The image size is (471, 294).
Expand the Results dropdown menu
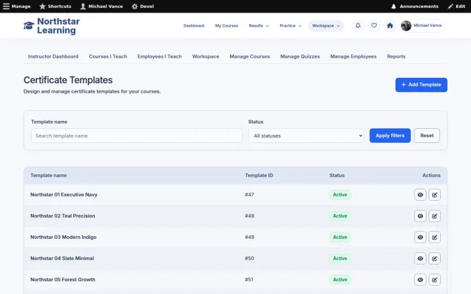tap(258, 26)
